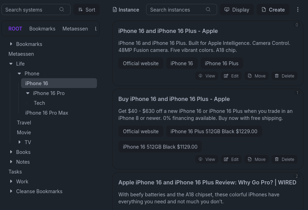This screenshot has height=210, width=308.
Task: Collapse the iPhone 16 Pro node
Action: click(28, 93)
